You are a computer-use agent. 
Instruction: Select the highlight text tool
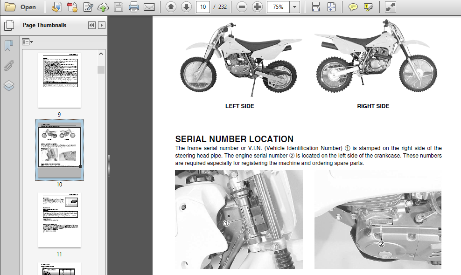[x=369, y=7]
